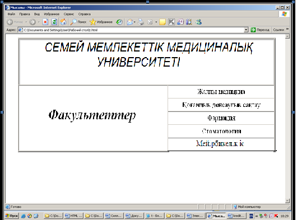Open the Справка menu

(84, 14)
